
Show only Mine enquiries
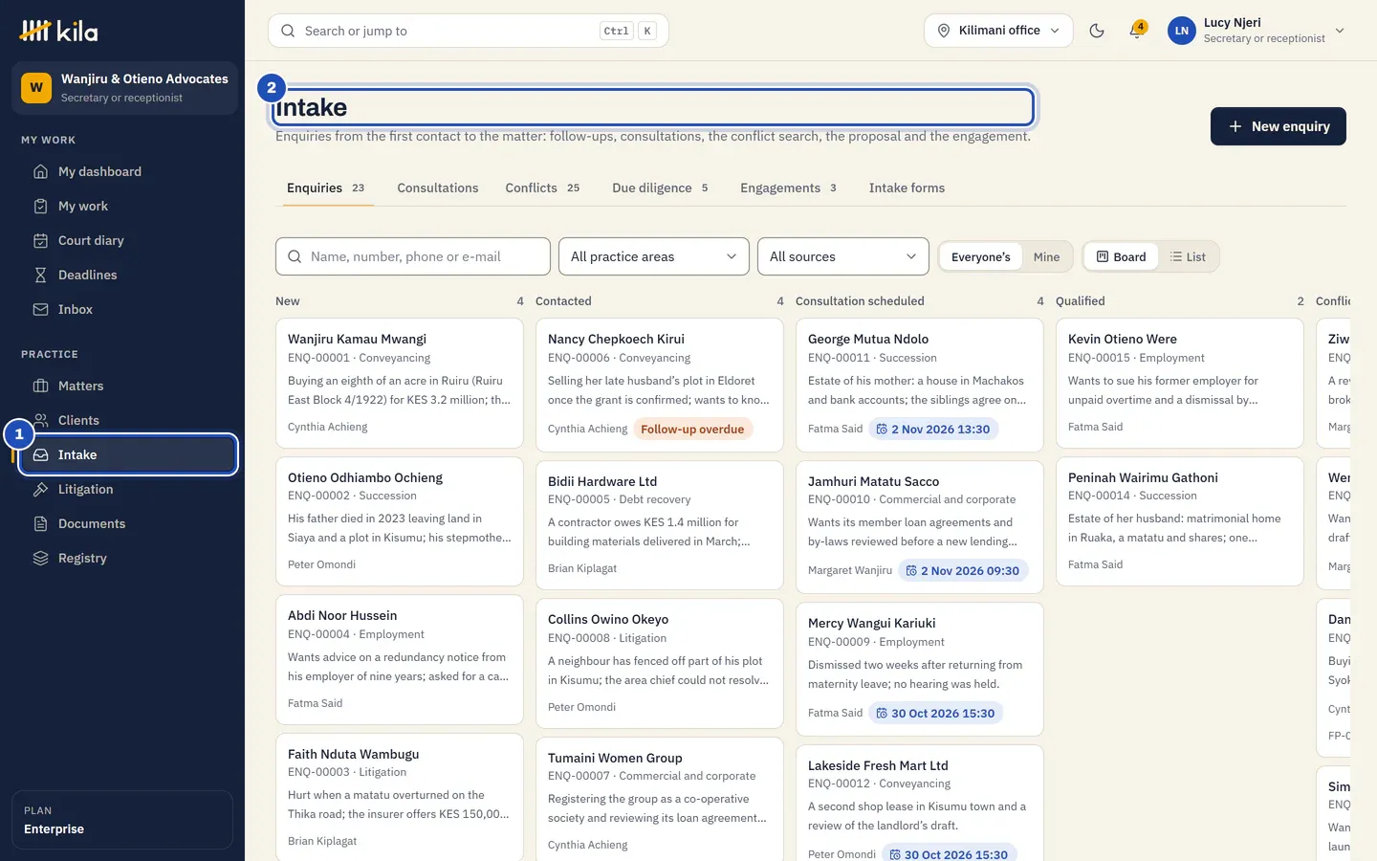pyautogui.click(x=1046, y=256)
